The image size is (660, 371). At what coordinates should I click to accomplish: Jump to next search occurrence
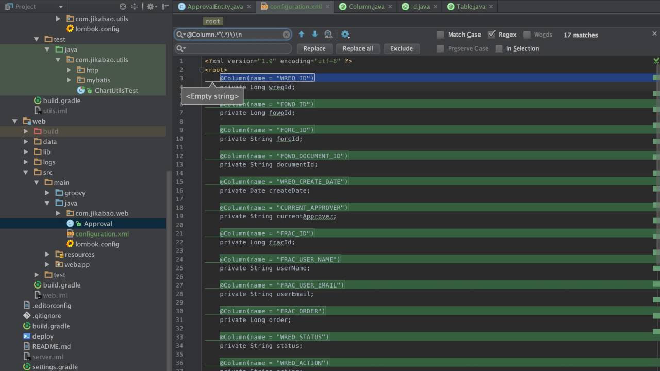click(x=315, y=35)
